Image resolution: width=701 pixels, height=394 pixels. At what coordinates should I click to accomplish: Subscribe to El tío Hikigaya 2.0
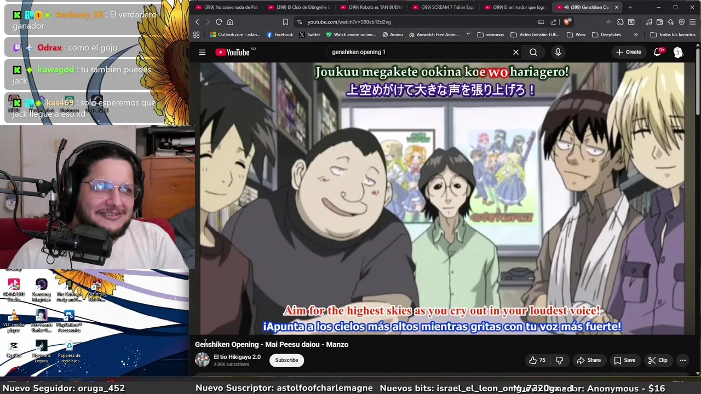pos(286,360)
